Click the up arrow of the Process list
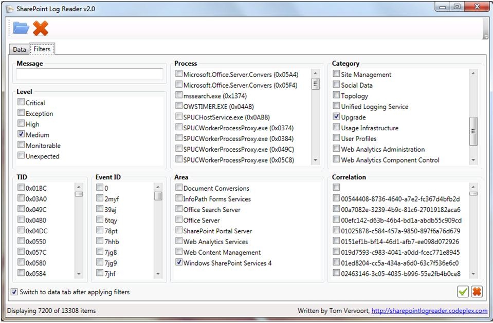The height and width of the screenshot is (323, 493). [315, 73]
